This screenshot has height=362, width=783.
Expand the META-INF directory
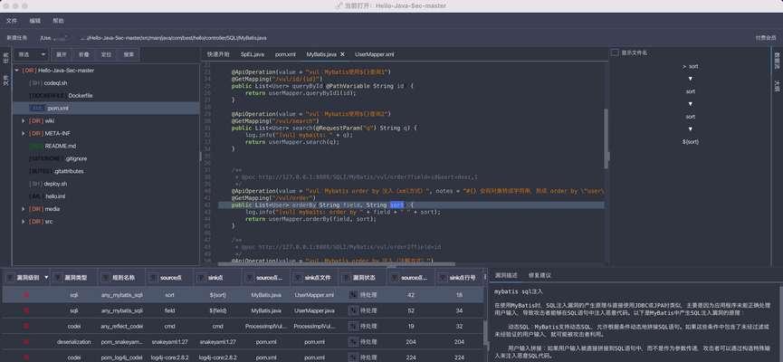23,133
